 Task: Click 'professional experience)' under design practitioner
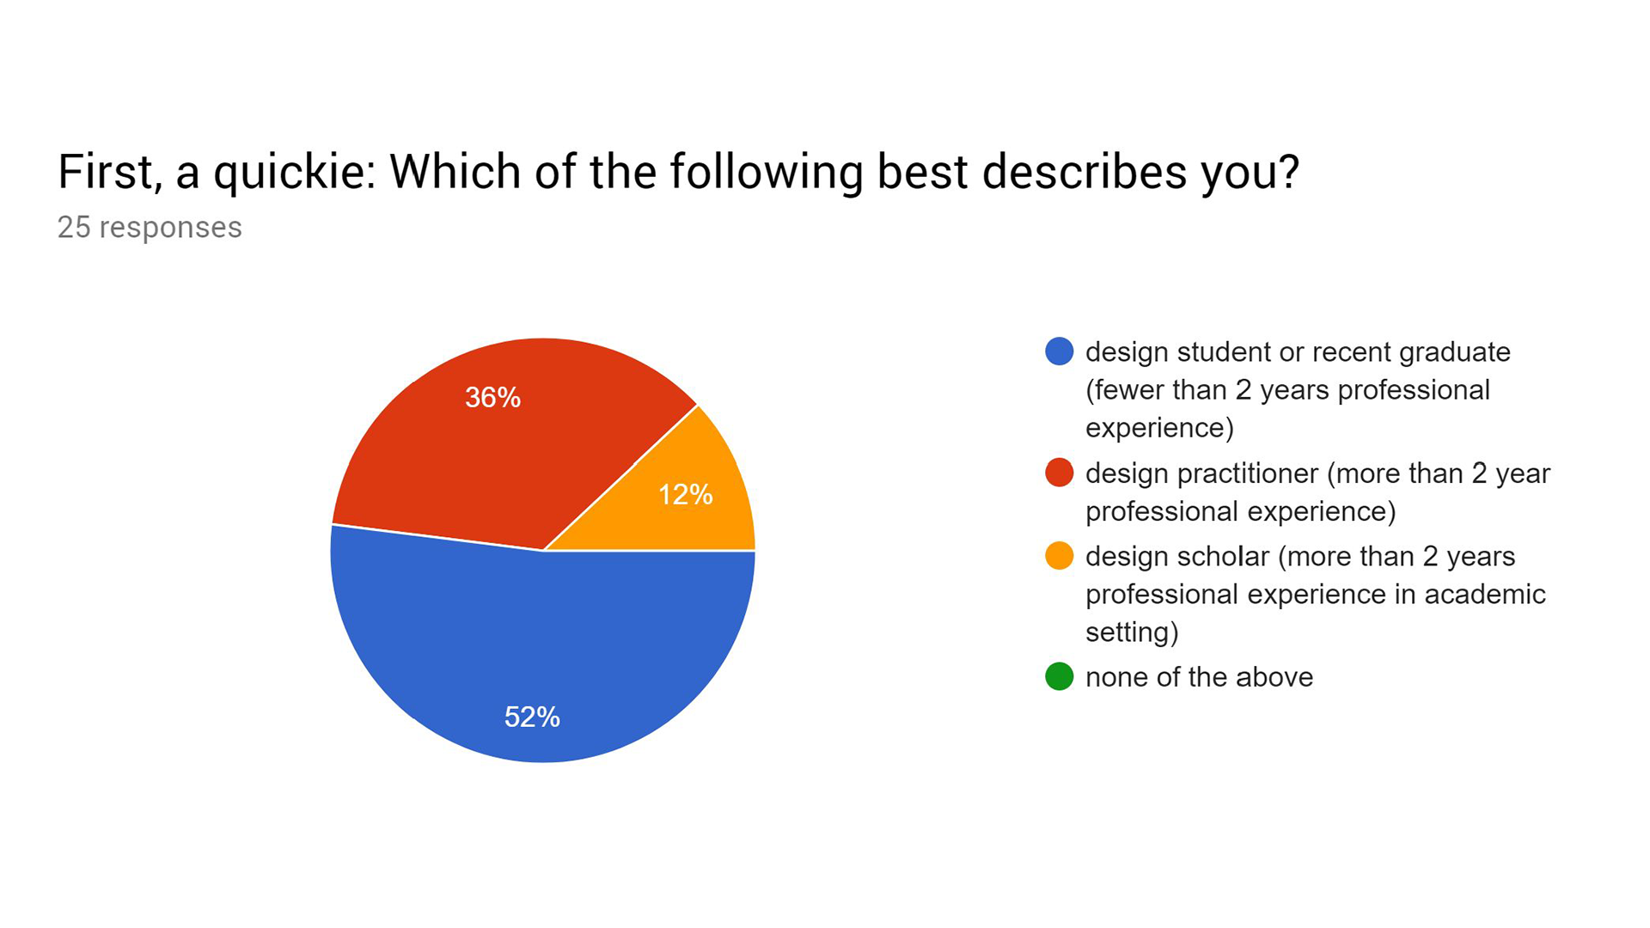pos(1240,511)
